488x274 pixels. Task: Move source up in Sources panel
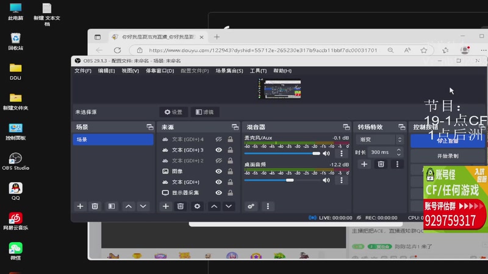tap(214, 206)
